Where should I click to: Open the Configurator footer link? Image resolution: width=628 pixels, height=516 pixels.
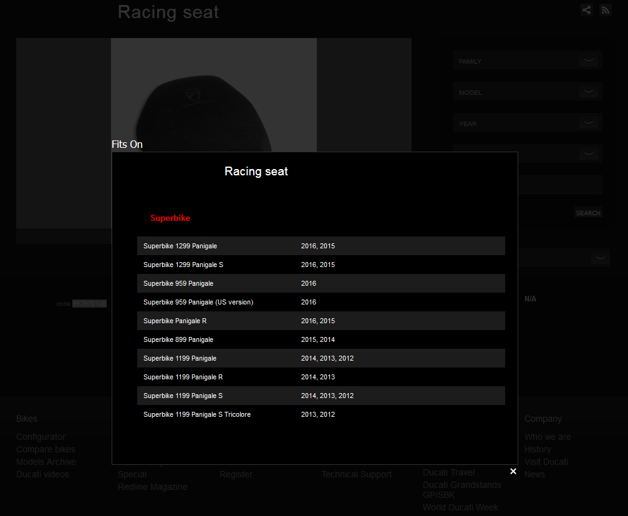41,437
